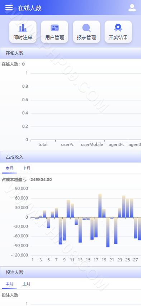Image resolution: width=141 pixels, height=306 pixels.
Task: Open the 即时注单 shortcut
Action: point(23,32)
